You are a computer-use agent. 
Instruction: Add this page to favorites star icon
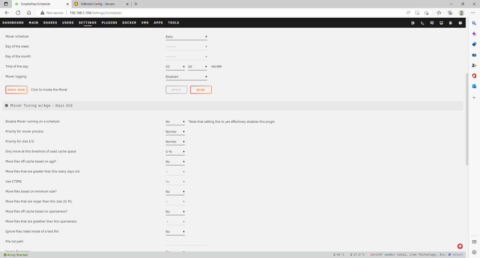pyautogui.click(x=426, y=13)
